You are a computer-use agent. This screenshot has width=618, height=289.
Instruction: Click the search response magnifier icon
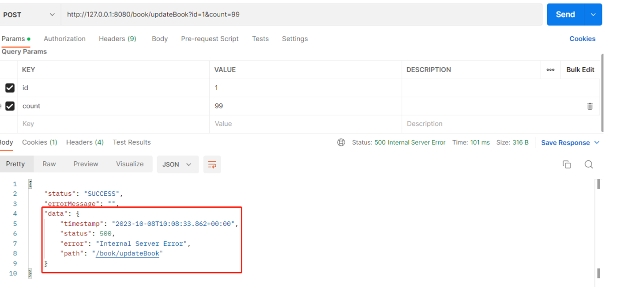pyautogui.click(x=589, y=164)
